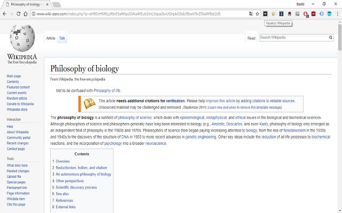Click the magnifier icon in Search Wikipedia

[331, 38]
